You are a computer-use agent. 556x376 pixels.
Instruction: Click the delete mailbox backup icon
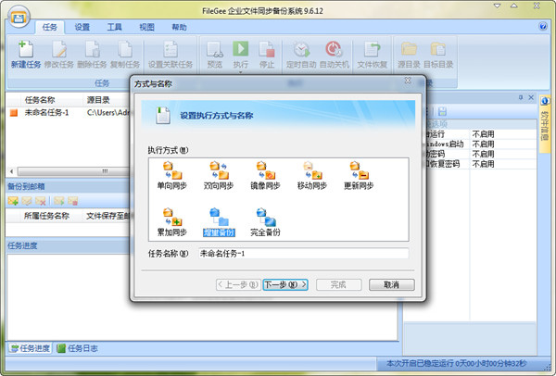click(41, 201)
